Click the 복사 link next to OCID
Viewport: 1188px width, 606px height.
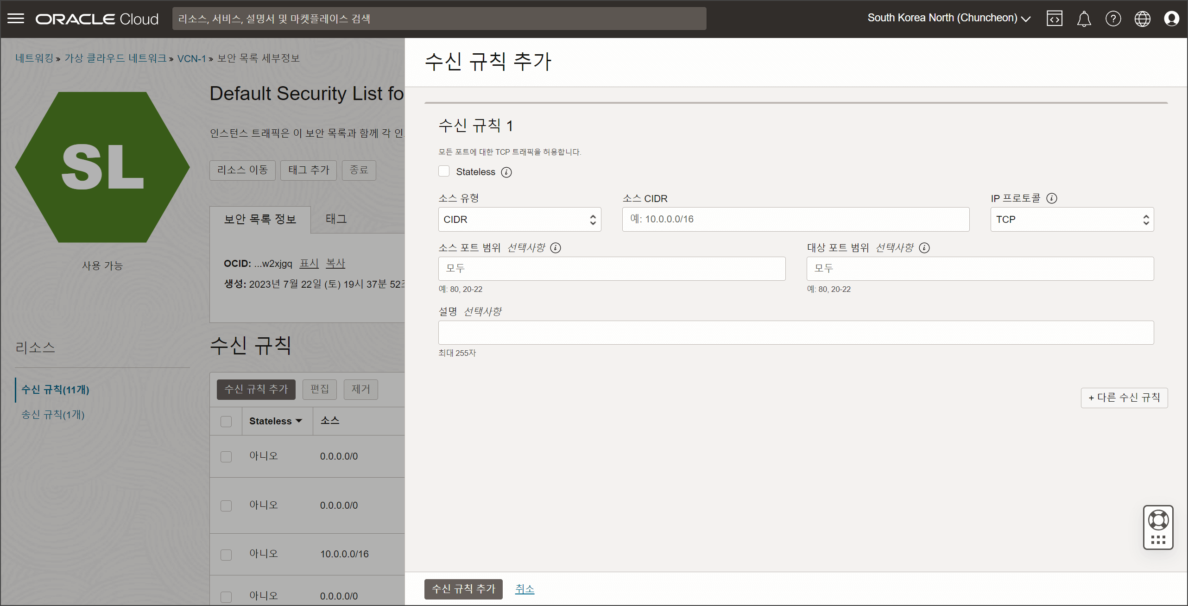tap(335, 264)
